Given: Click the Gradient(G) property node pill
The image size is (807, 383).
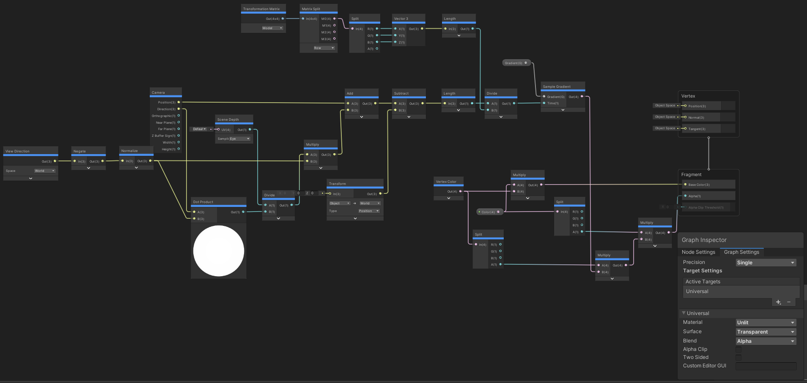Looking at the screenshot, I should click(516, 62).
